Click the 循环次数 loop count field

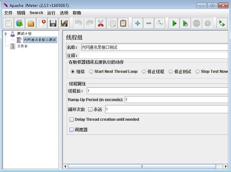coord(167,109)
